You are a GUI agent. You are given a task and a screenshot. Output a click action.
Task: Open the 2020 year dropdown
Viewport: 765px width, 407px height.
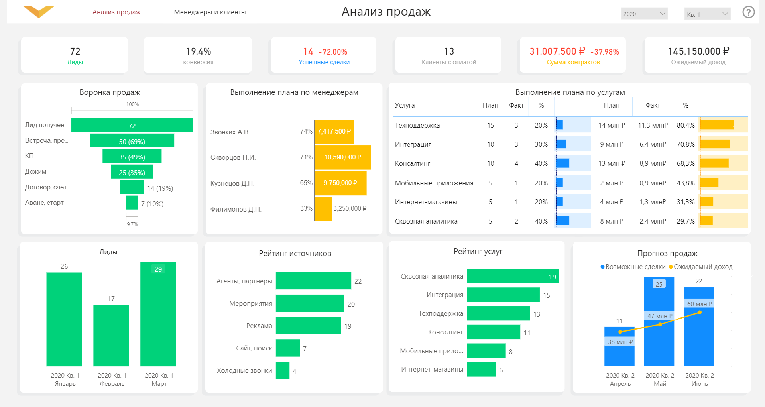(x=644, y=14)
